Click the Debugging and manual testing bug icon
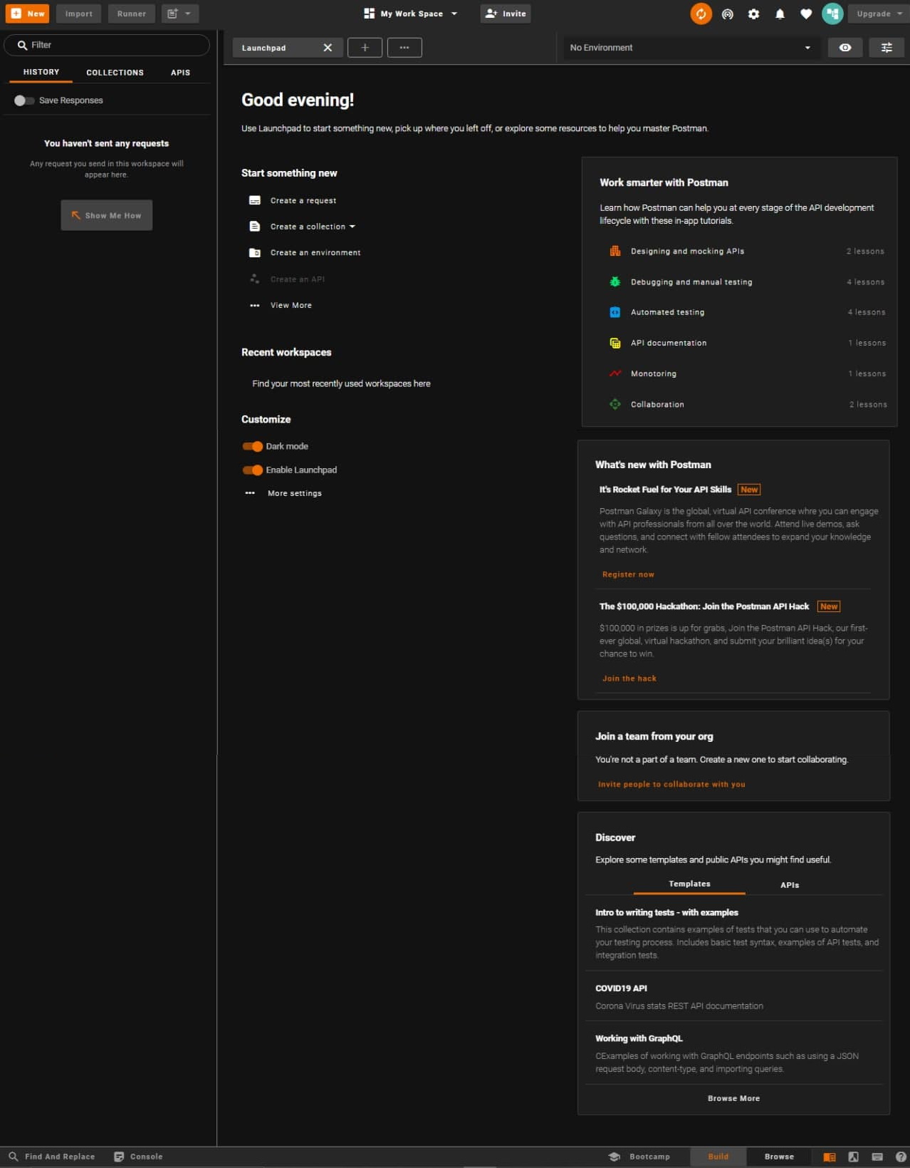This screenshot has width=910, height=1168. (615, 281)
